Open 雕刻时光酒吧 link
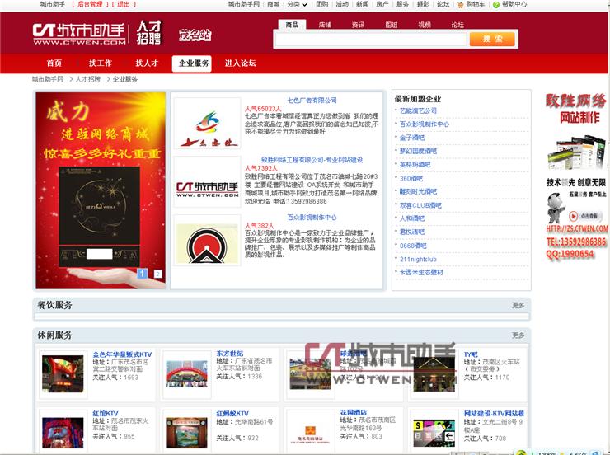The width and height of the screenshot is (610, 455). (x=418, y=192)
